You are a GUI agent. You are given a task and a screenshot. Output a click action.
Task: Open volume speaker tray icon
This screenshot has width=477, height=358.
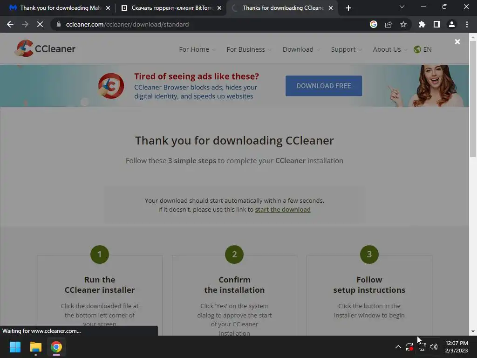[x=434, y=347]
